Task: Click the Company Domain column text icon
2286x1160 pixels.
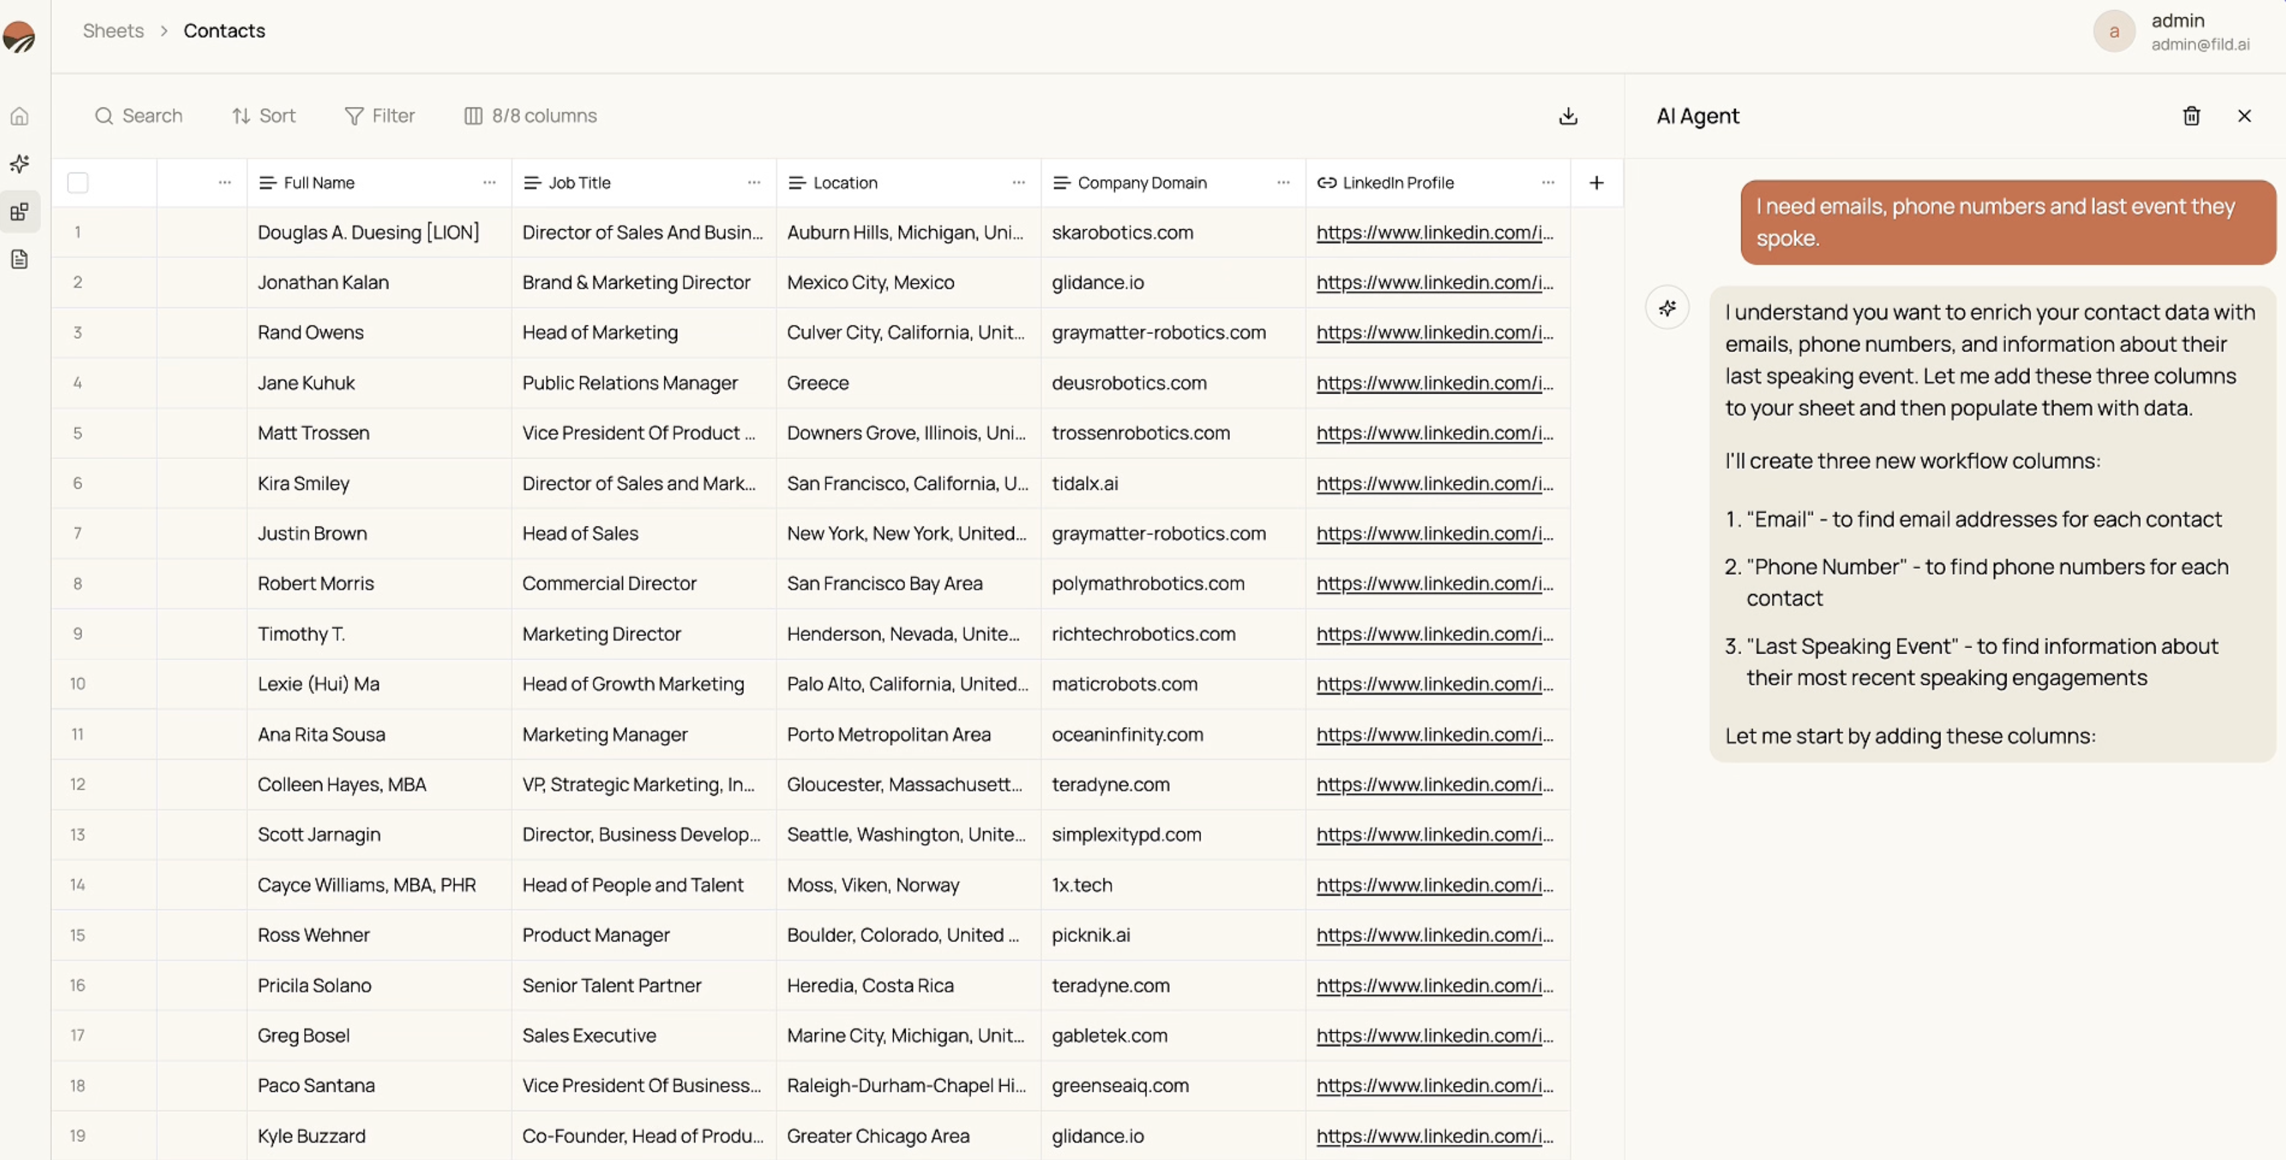Action: click(x=1061, y=182)
